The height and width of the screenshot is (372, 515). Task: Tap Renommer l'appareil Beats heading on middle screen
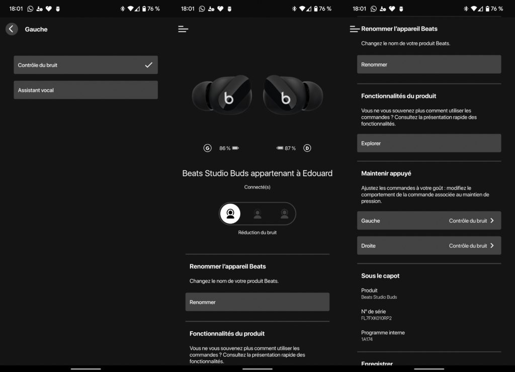[x=228, y=266]
